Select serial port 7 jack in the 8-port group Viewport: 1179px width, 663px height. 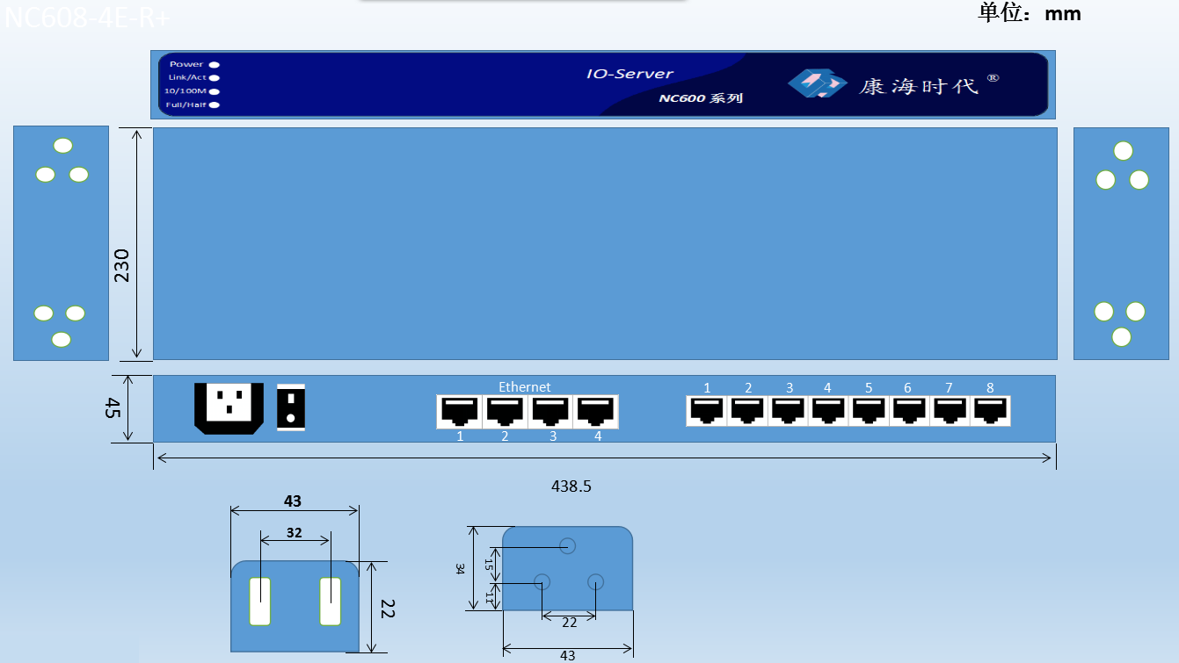click(x=949, y=410)
